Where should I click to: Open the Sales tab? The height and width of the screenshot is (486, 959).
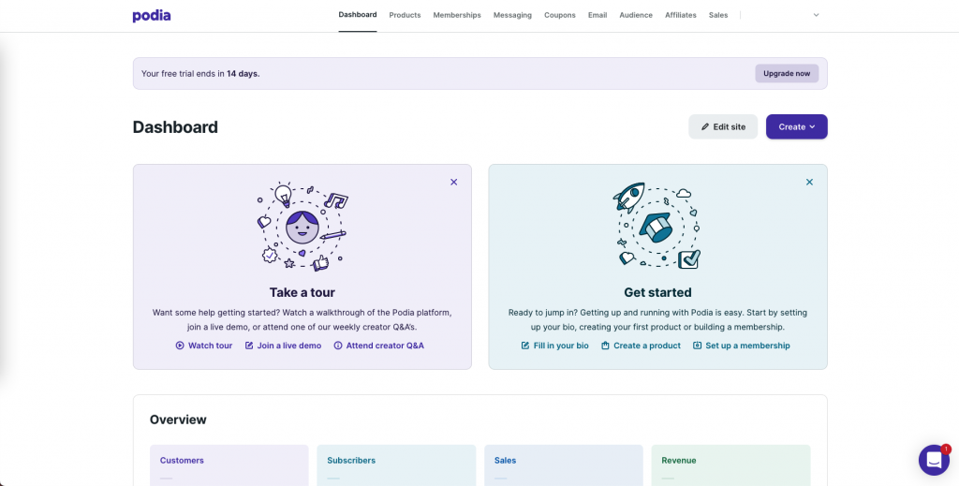(718, 15)
